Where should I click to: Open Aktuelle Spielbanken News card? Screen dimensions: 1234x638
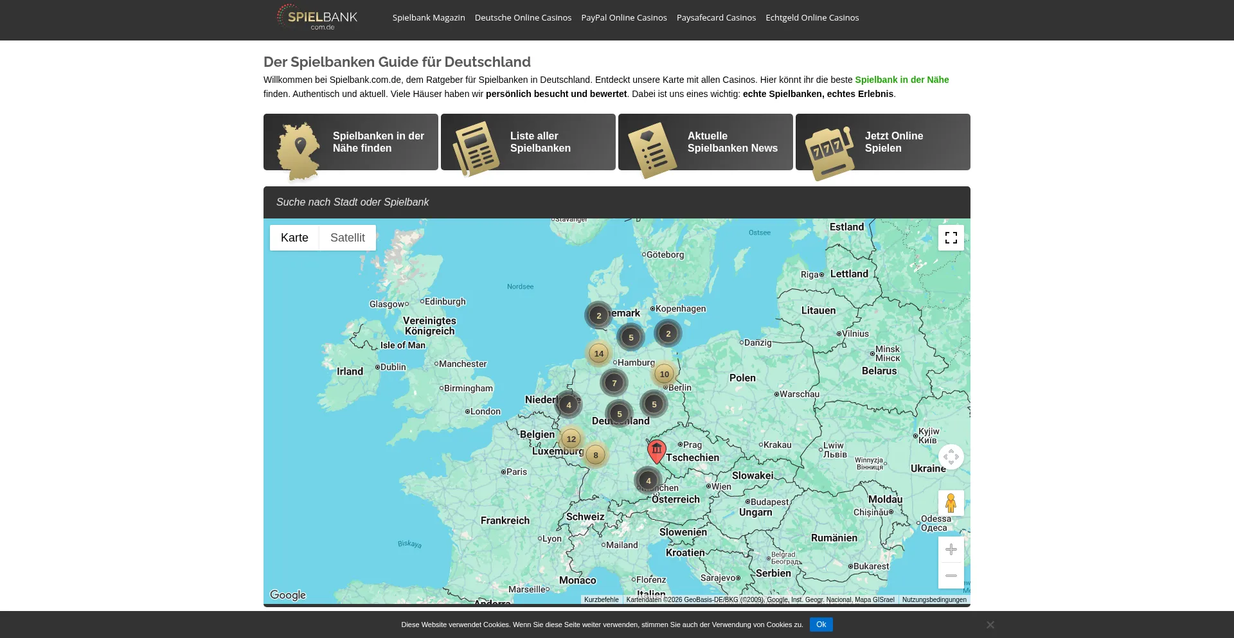[706, 142]
